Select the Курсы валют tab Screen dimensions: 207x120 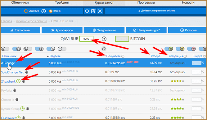104,3
